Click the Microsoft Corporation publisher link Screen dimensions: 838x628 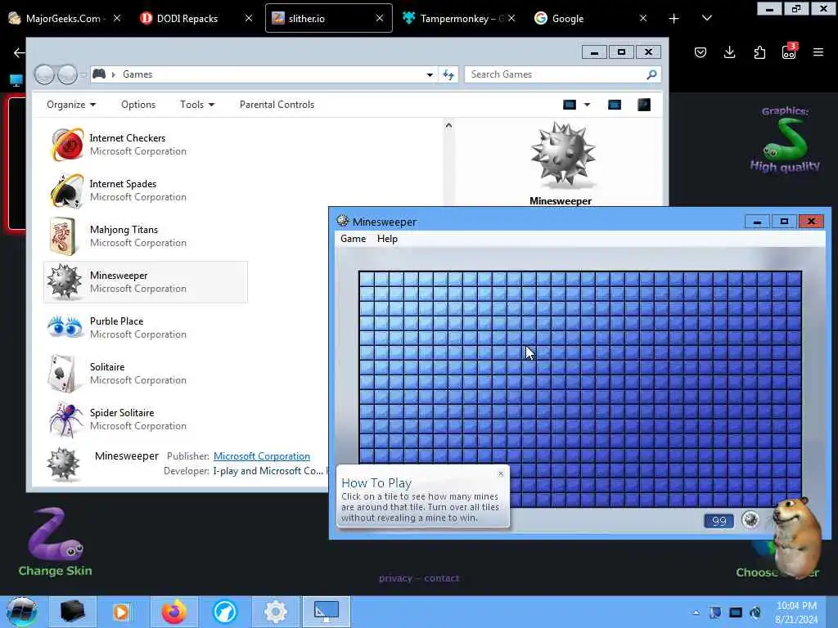pyautogui.click(x=262, y=456)
